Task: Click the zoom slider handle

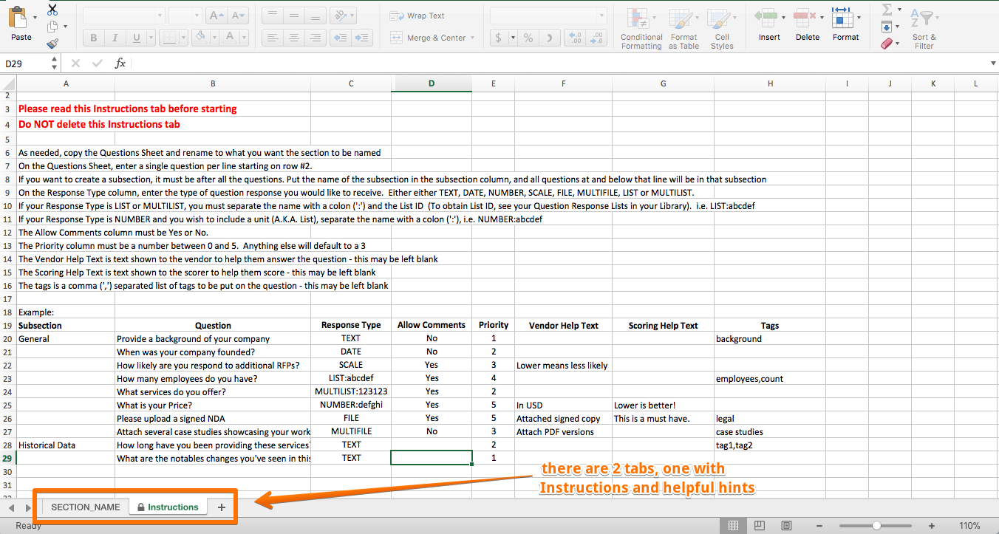Action: point(876,526)
